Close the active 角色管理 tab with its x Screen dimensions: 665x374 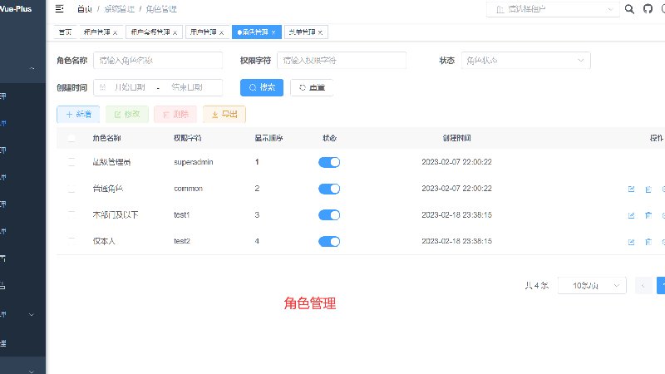[273, 32]
